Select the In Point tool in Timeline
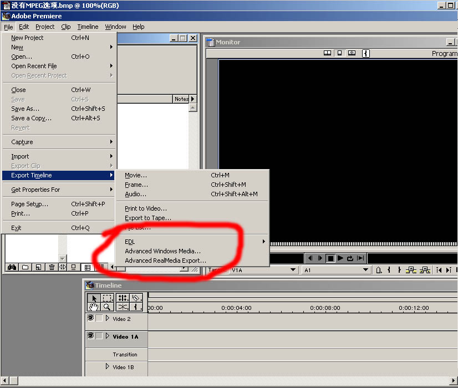The image size is (458, 388). pyautogui.click(x=136, y=307)
